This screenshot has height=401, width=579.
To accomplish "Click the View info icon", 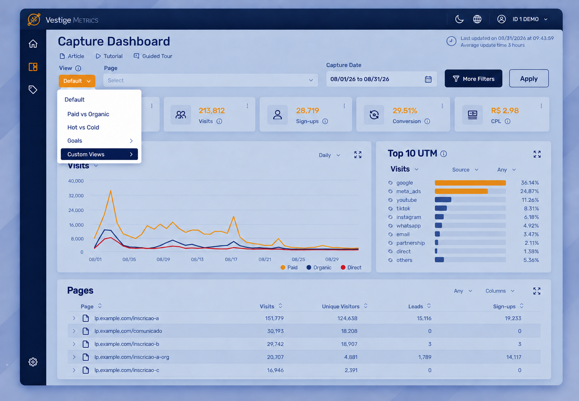I will (78, 68).
